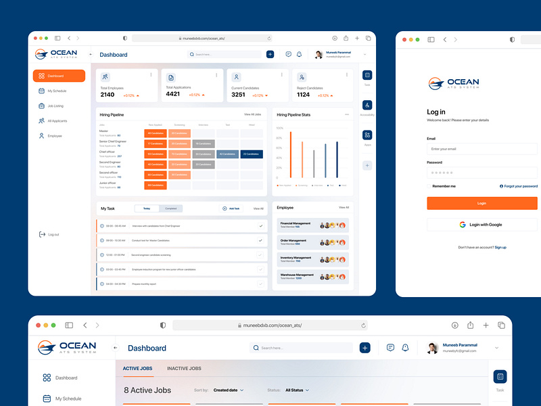
Task: Open the Accessibility panel icon on the right rail
Action: [367, 104]
